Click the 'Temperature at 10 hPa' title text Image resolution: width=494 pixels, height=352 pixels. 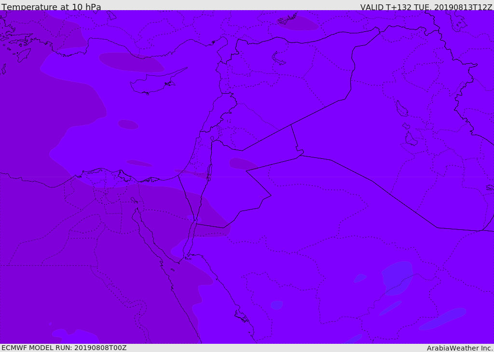point(51,7)
